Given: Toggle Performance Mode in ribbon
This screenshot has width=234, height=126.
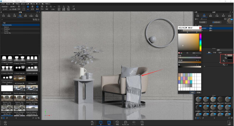Looking at the screenshot, I should (24, 8).
